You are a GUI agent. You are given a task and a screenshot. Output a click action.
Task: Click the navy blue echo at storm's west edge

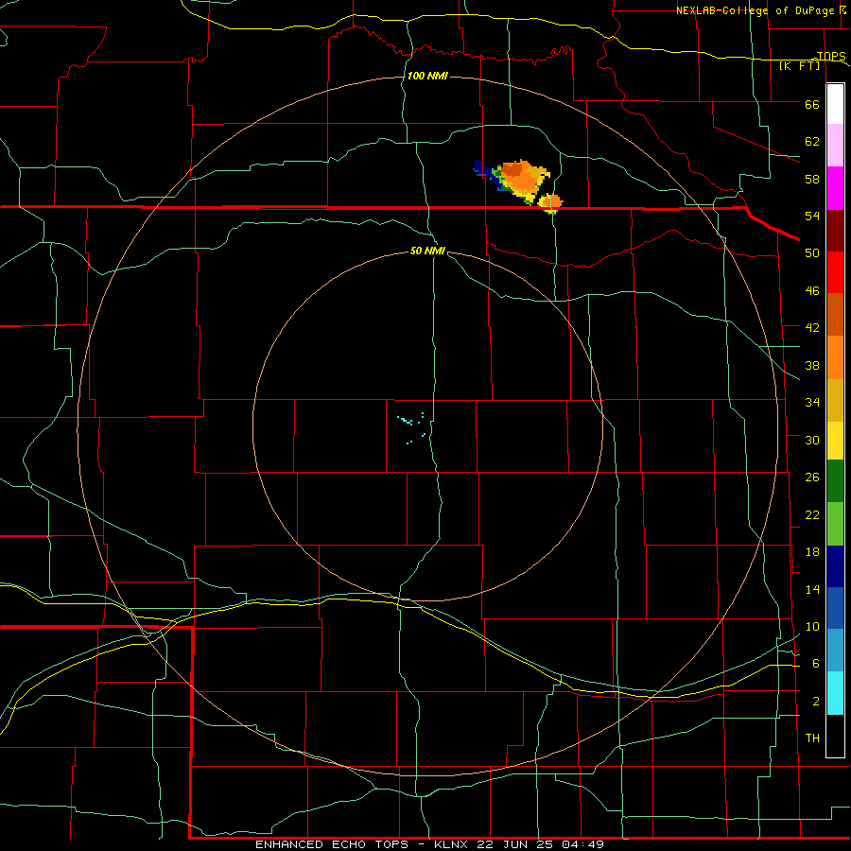(479, 167)
